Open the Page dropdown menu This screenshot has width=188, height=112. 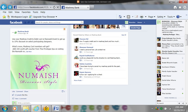pos(152,17)
